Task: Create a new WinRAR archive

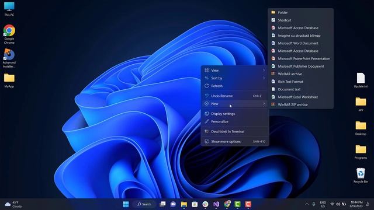Action: (300, 74)
